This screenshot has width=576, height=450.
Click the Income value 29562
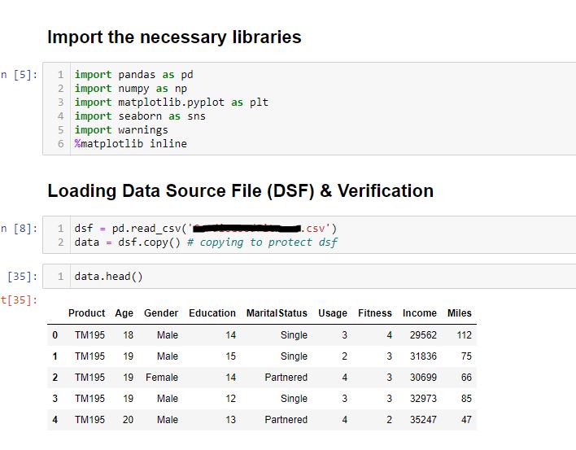click(x=423, y=335)
